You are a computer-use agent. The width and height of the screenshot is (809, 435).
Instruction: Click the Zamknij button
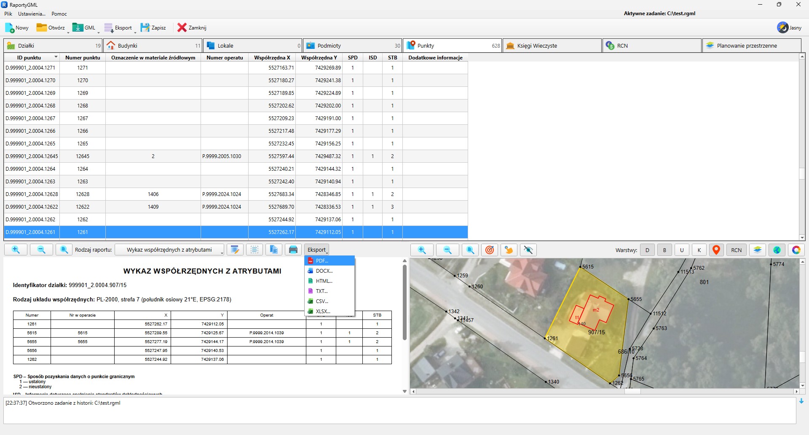click(x=192, y=28)
